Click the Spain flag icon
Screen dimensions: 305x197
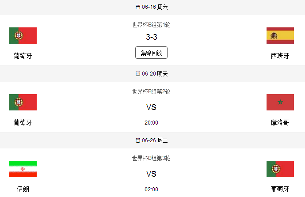(280, 35)
